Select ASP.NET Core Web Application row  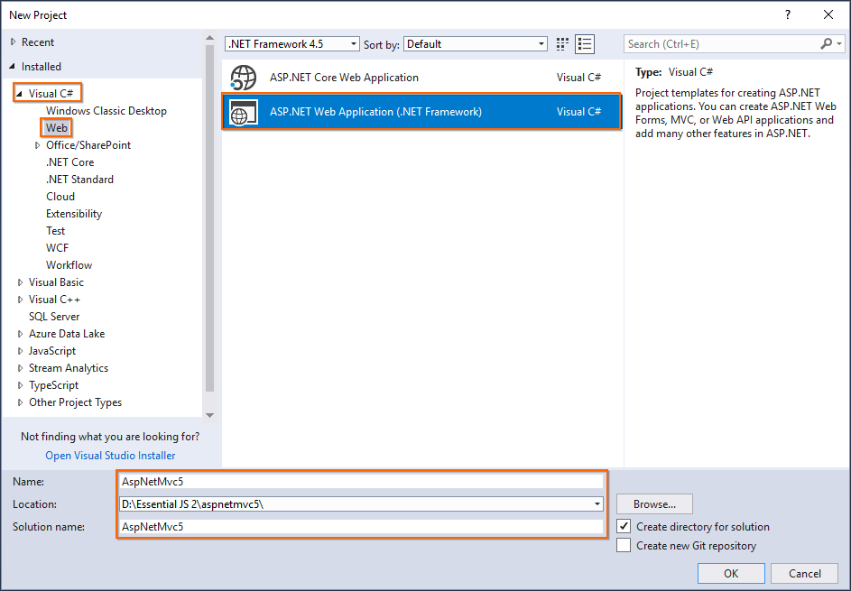pos(421,78)
